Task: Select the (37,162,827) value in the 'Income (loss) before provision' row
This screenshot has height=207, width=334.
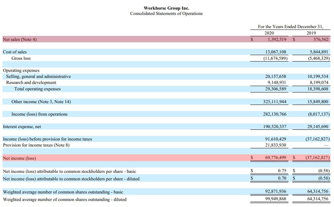Action: (318, 139)
